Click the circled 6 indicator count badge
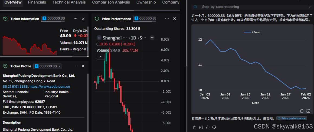Screen dimensions: 314x132 99,38
